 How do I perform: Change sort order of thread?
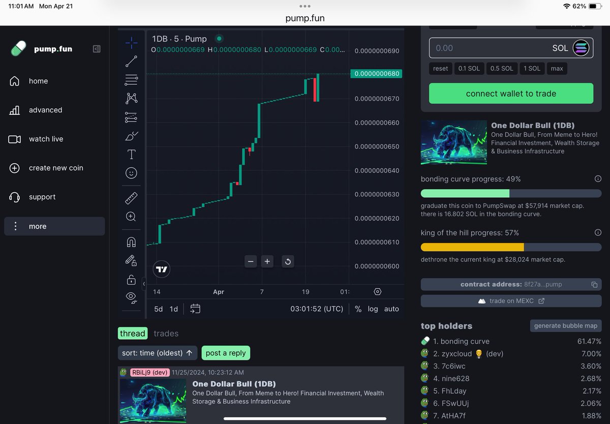tap(157, 353)
